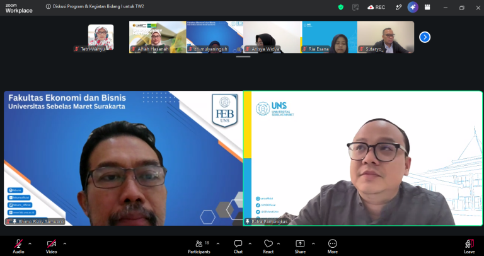Show next participants with blue arrow
484x256 pixels.
(x=425, y=37)
